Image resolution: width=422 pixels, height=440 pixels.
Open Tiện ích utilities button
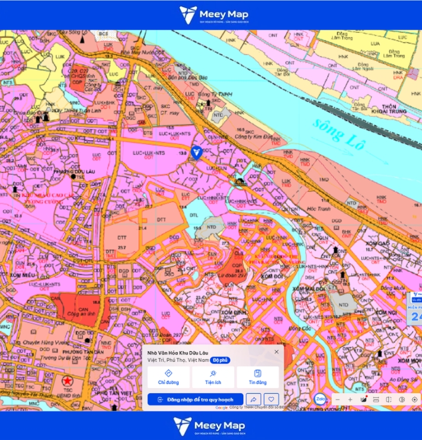point(213,377)
